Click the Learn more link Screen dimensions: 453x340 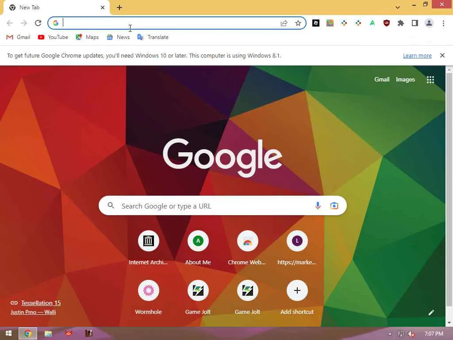[x=417, y=55]
